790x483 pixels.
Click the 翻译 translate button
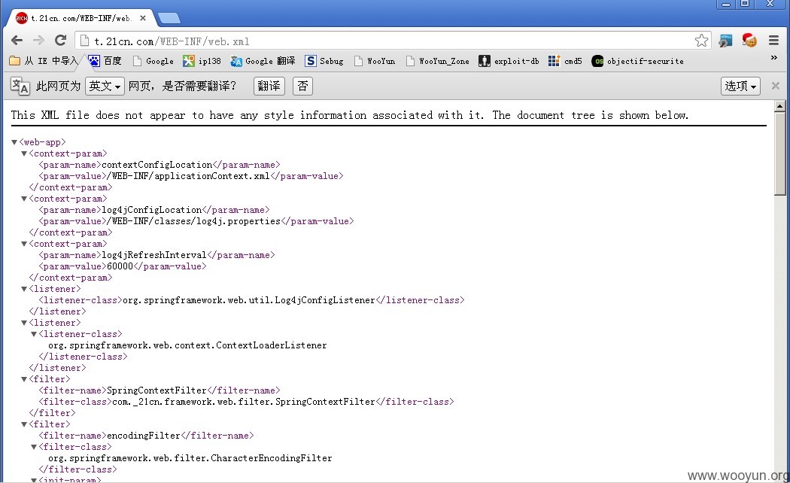pos(269,86)
